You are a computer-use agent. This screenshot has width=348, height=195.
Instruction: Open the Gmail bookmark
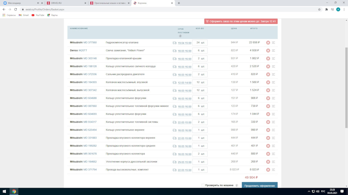(x=24, y=15)
